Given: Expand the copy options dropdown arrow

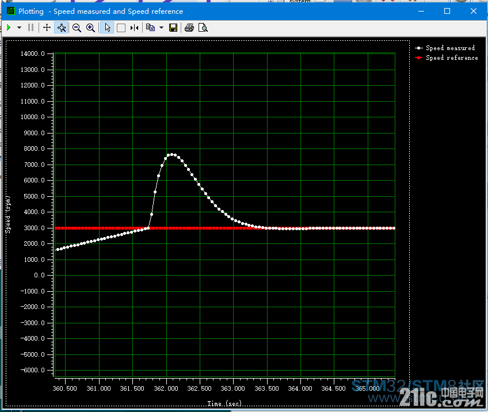Looking at the screenshot, I should tap(161, 28).
